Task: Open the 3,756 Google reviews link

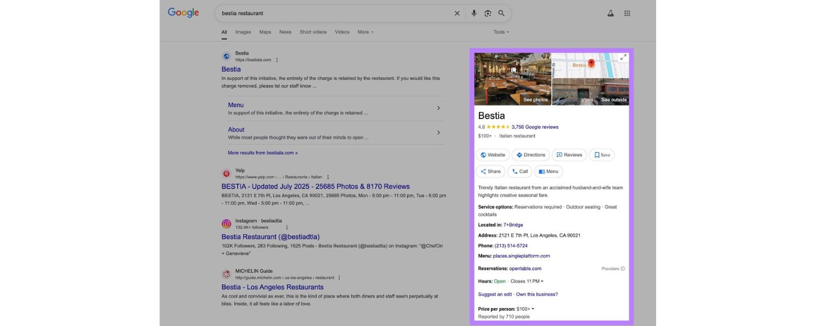Action: pyautogui.click(x=535, y=127)
